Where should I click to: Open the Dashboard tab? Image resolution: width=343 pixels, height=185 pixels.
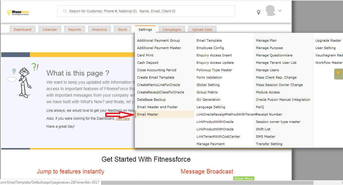[22, 30]
